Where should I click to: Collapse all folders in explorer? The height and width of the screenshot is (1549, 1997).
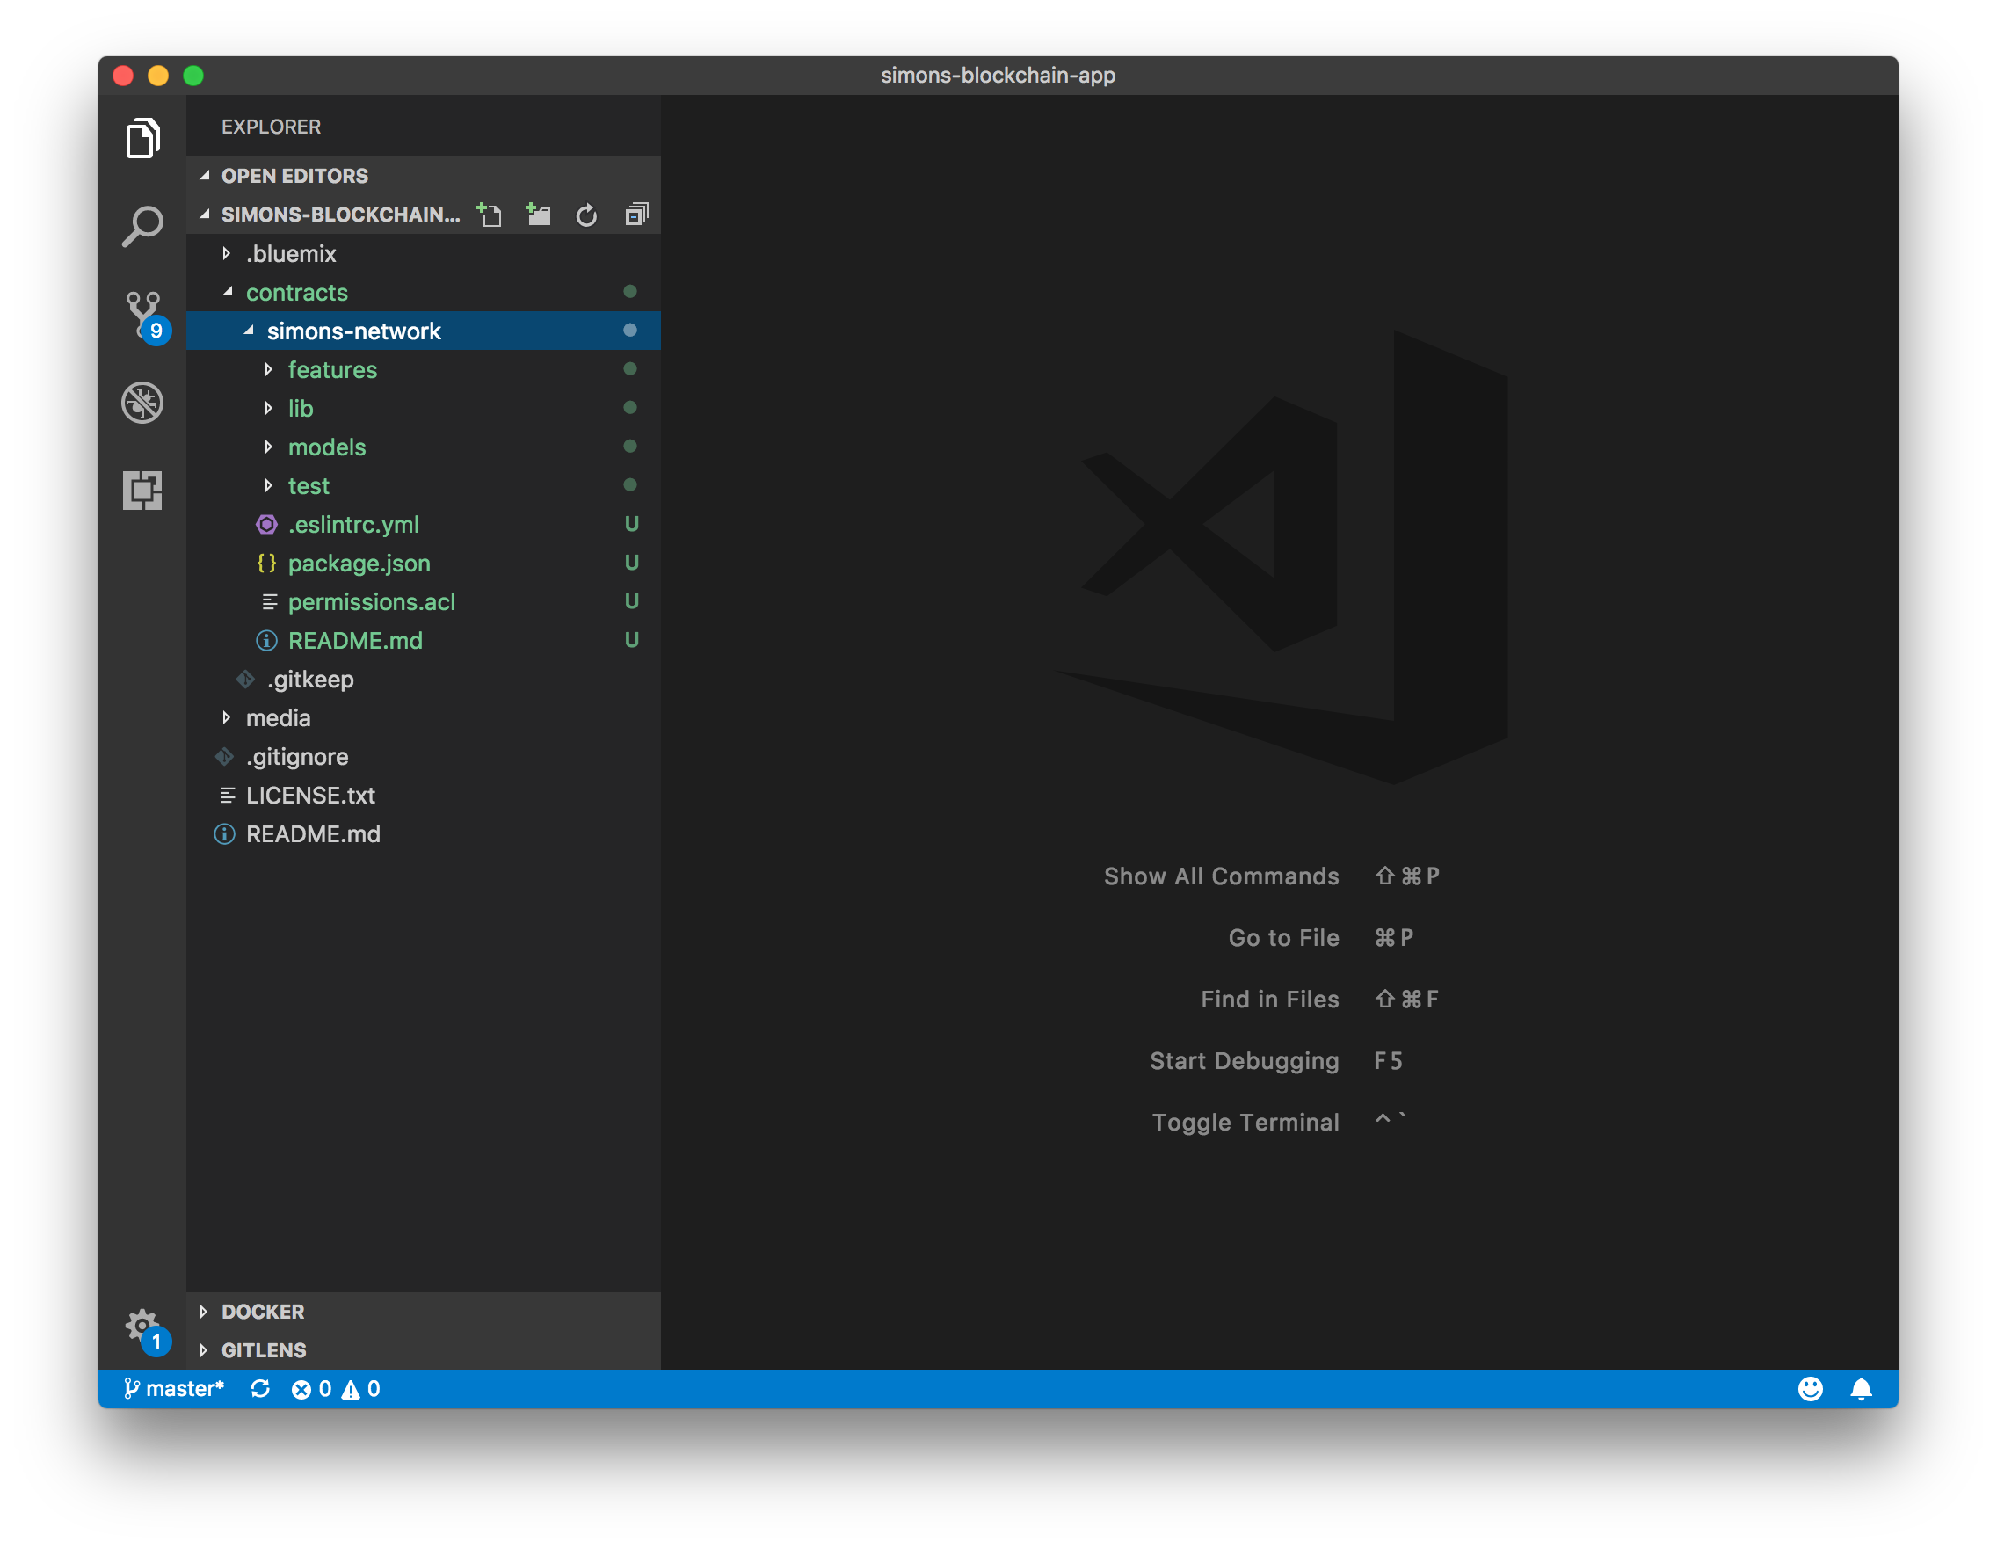tap(636, 215)
